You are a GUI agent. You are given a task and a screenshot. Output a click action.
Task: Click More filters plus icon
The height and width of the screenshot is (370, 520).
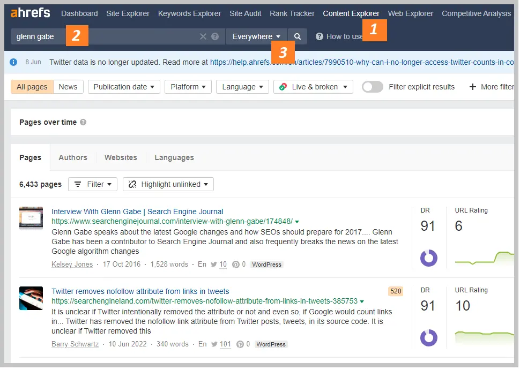(473, 87)
